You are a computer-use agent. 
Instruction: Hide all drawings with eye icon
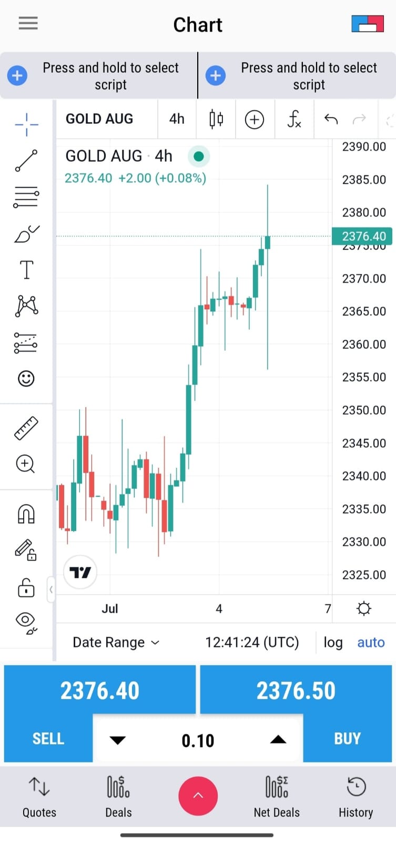coord(26,622)
